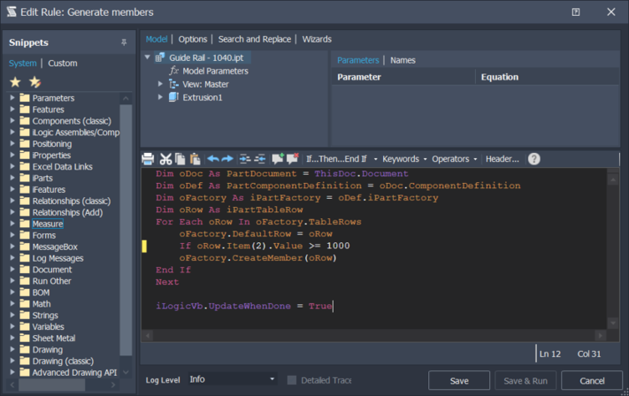Viewport: 629px width, 396px height.
Task: Expand the Extrusion1 node
Action: click(160, 97)
